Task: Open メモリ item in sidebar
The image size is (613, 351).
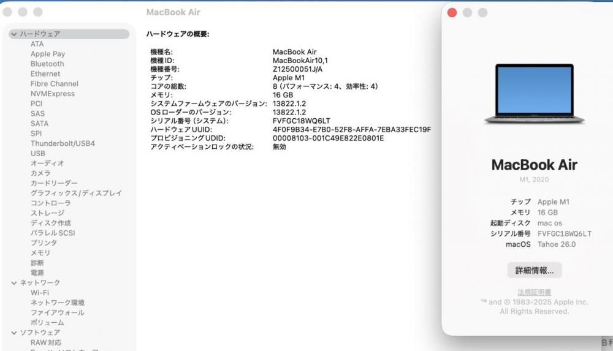Action: (x=40, y=253)
